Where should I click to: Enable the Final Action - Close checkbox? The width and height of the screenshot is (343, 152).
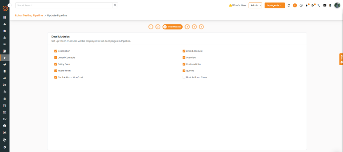point(184,77)
